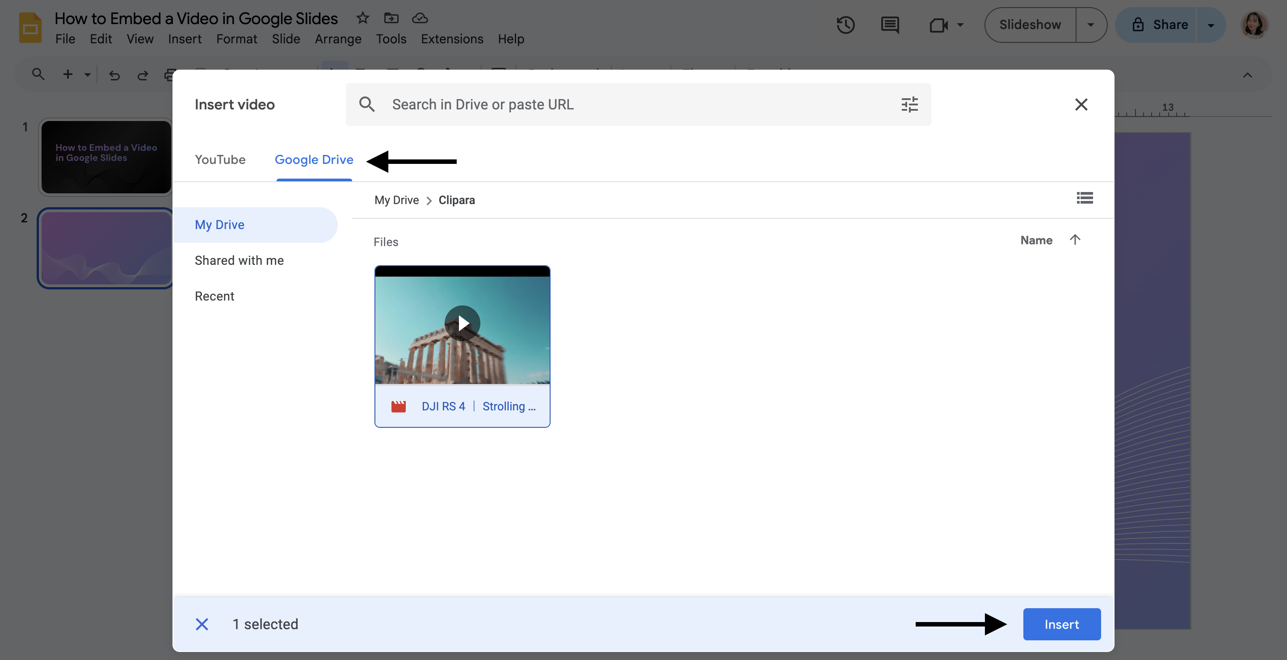Start a video call with the camera icon

938,25
